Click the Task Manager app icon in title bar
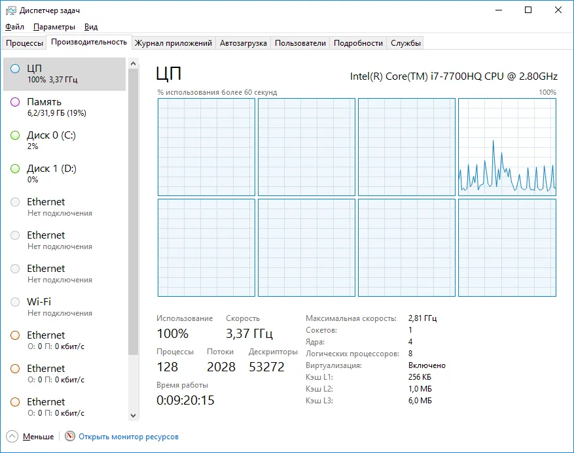Image resolution: width=574 pixels, height=453 pixels. pos(11,10)
